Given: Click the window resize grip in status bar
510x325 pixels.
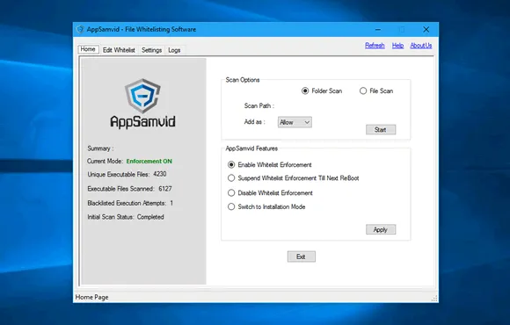Looking at the screenshot, I should point(434,299).
